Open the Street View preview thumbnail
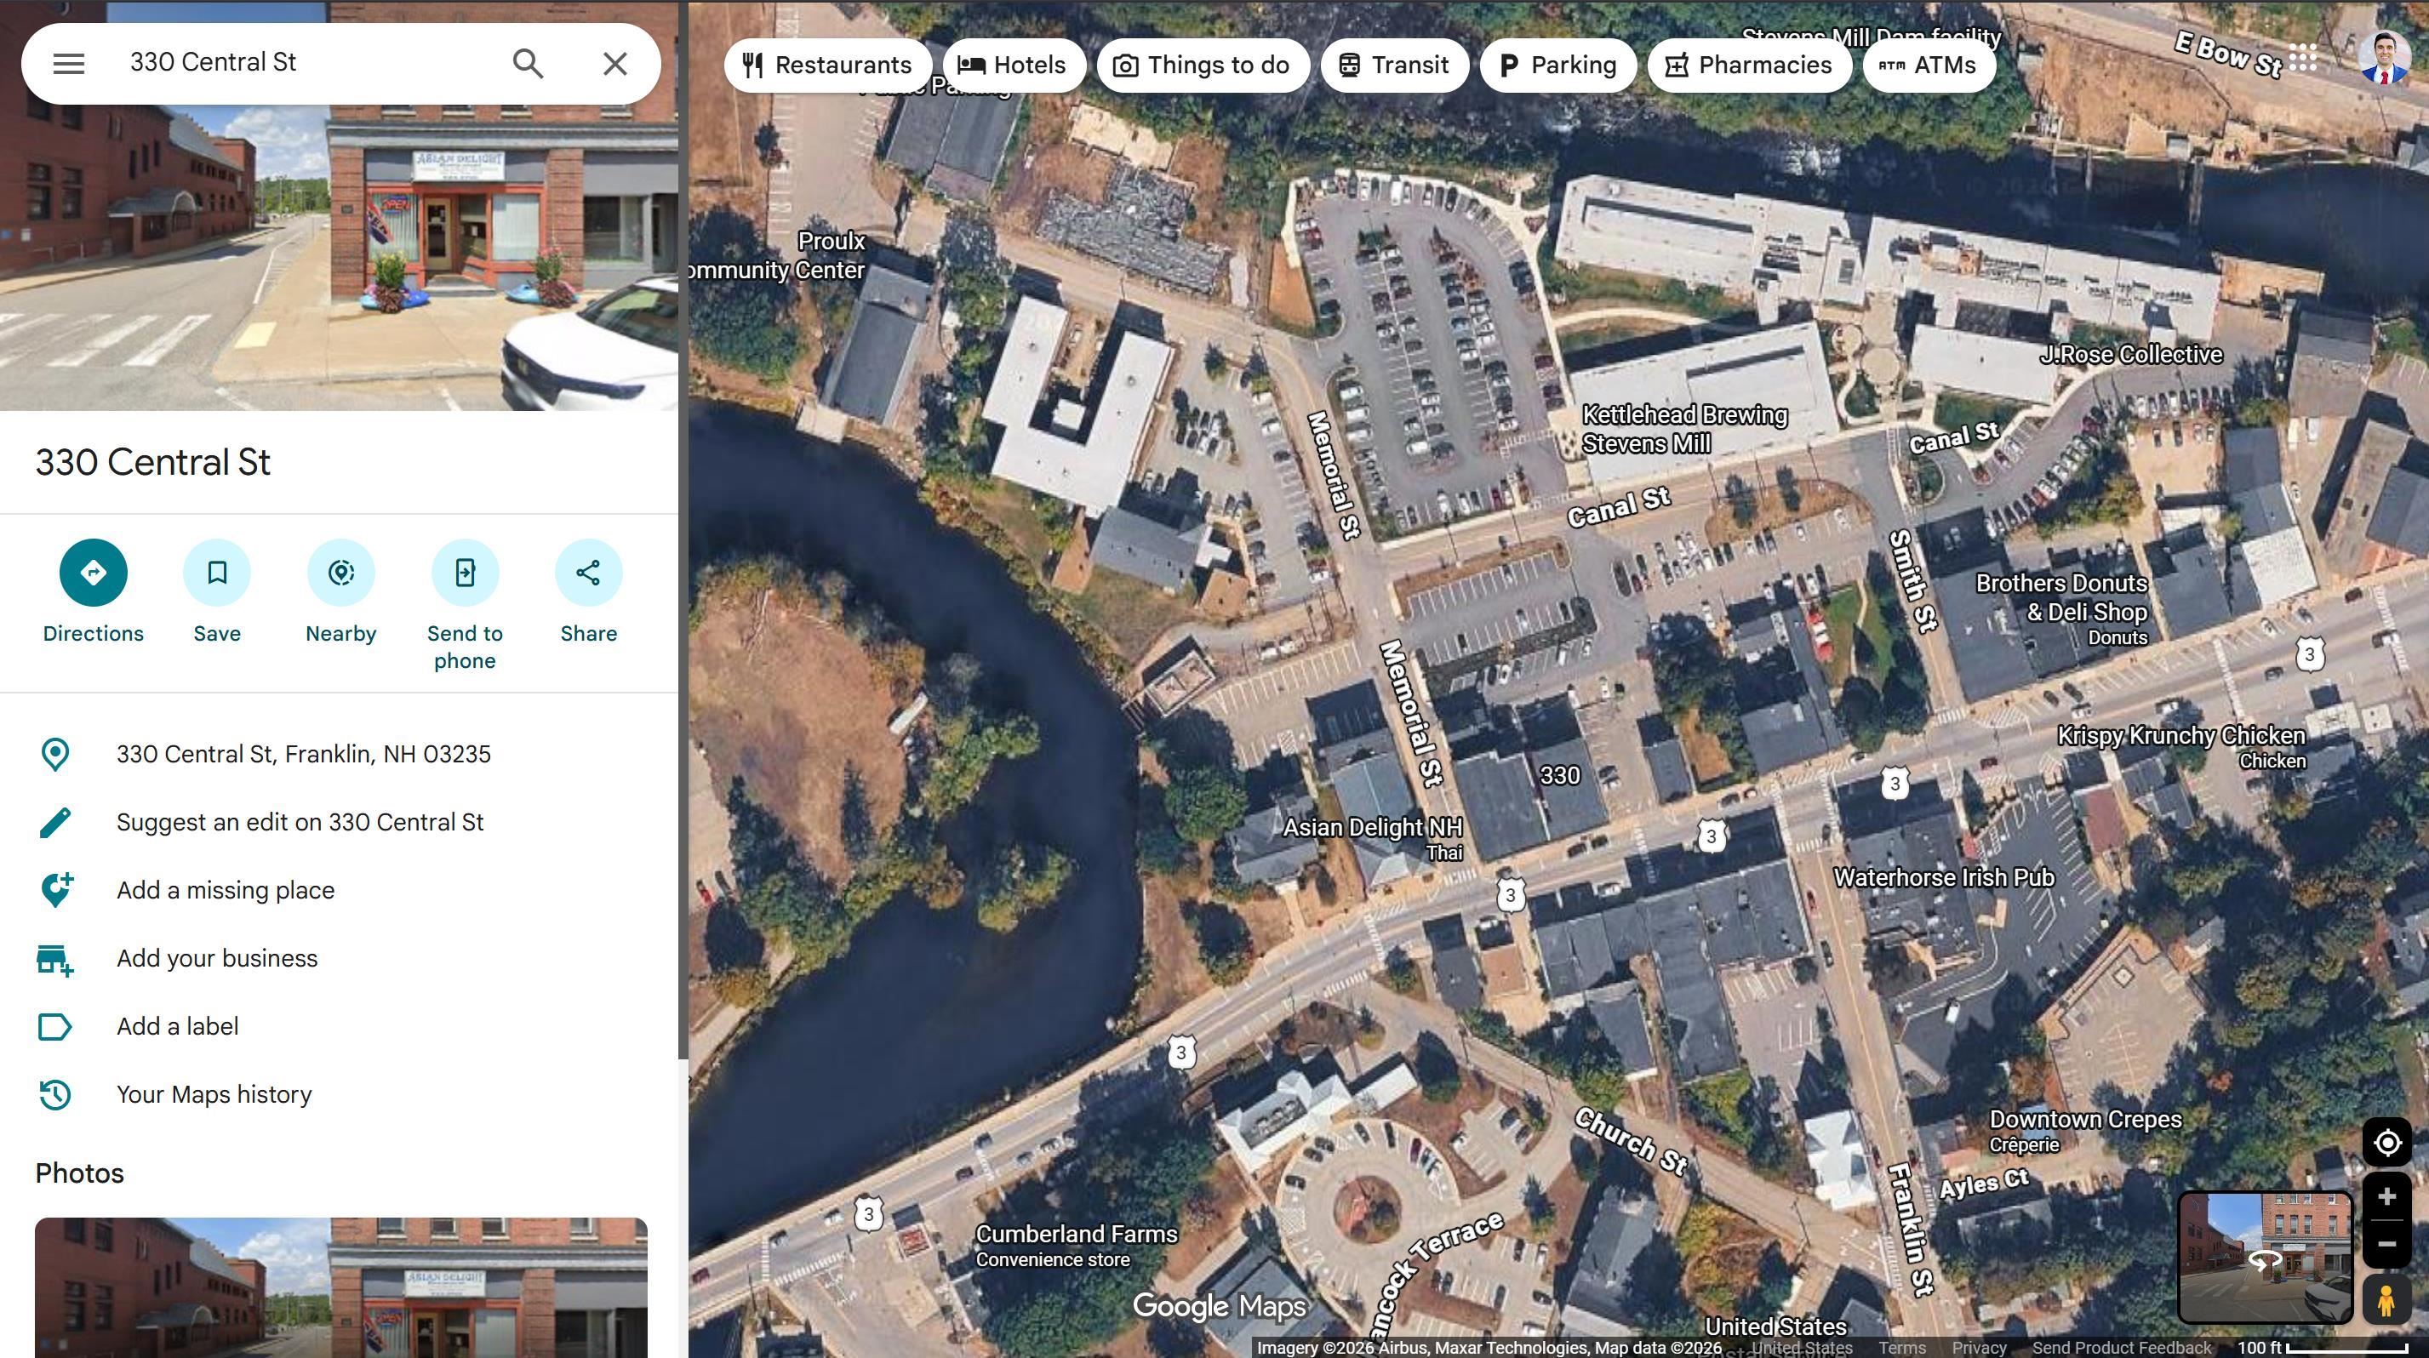Image resolution: width=2429 pixels, height=1358 pixels. [x=2265, y=1258]
